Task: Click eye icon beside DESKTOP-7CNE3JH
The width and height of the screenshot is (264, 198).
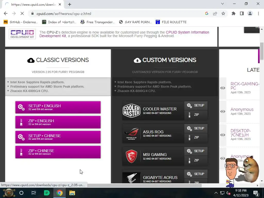Action: pyautogui.click(x=223, y=135)
